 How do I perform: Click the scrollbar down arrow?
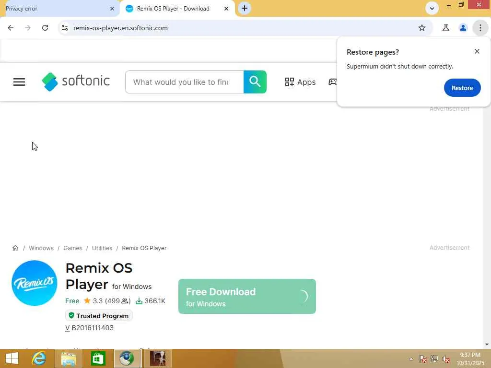tap(487, 345)
